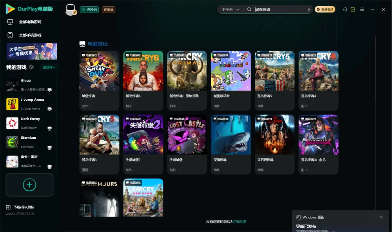
Task: Open the 优惠券 coupon button
Action: (x=109, y=9)
